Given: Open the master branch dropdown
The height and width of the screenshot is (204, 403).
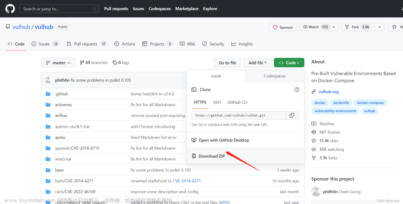Looking at the screenshot, I should click(x=58, y=62).
